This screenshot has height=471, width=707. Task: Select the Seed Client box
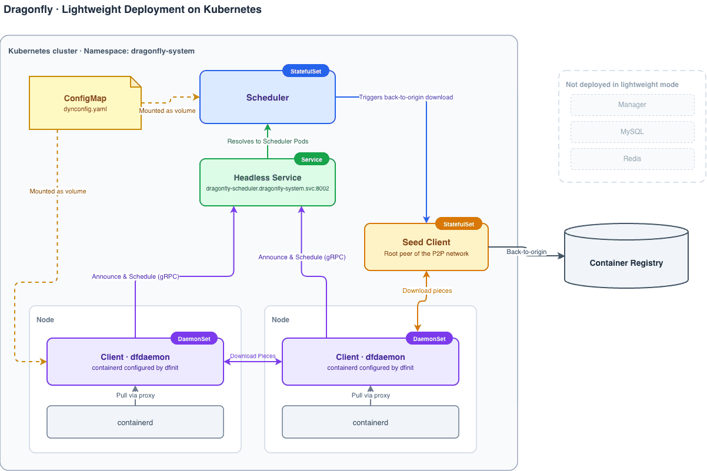[x=426, y=247]
